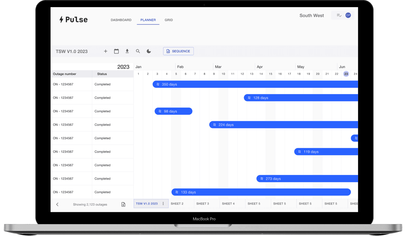The height and width of the screenshot is (237, 406).
Task: Click the Apr month header
Action: click(x=260, y=67)
